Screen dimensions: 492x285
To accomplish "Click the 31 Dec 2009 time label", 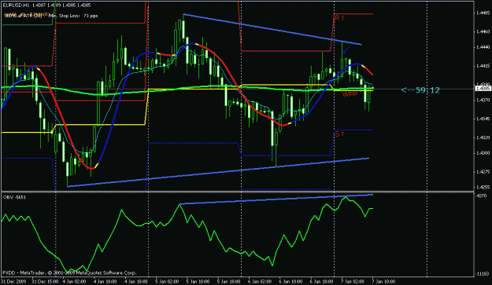I will point(14,281).
